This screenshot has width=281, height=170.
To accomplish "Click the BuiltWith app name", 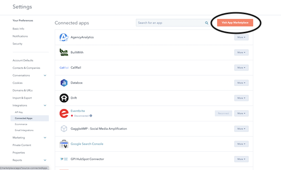I will [x=77, y=52].
